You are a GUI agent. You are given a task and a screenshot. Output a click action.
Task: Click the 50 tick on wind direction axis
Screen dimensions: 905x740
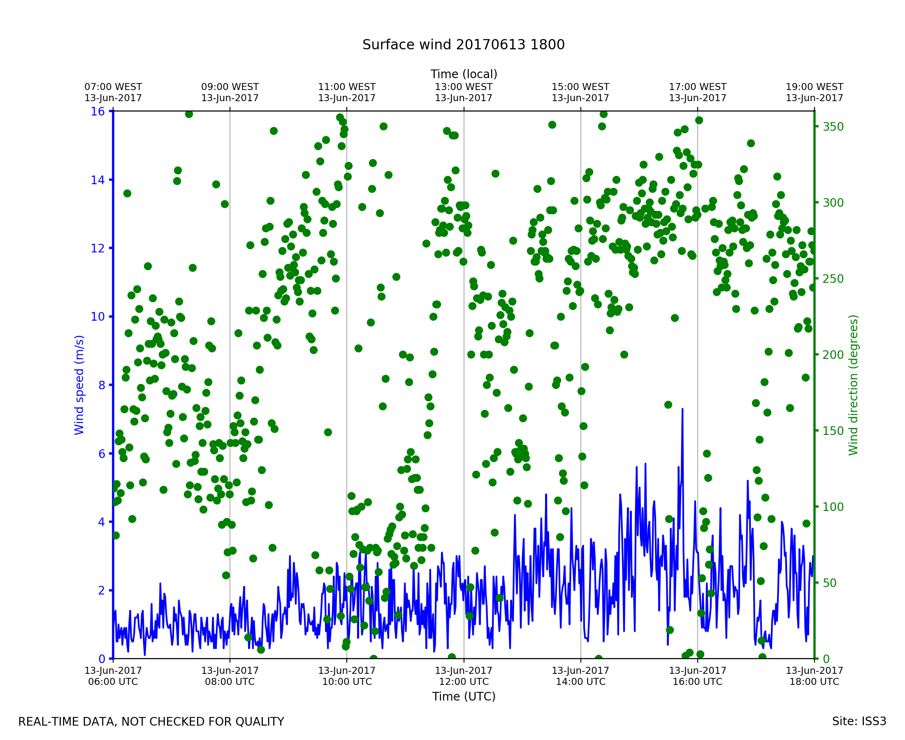click(x=830, y=583)
